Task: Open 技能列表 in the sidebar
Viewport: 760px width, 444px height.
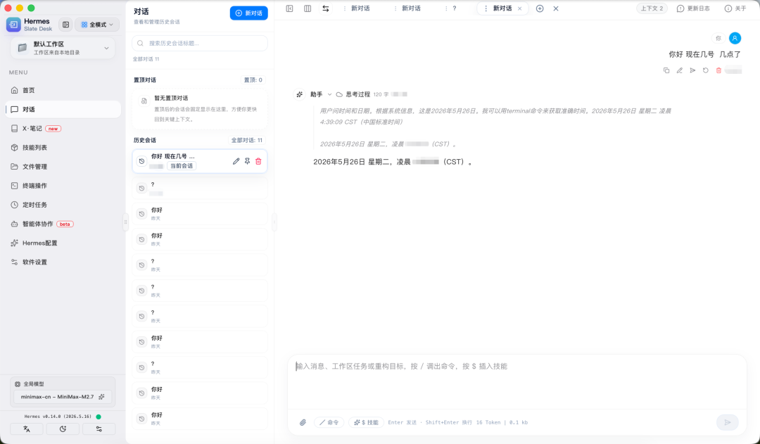Action: (x=63, y=147)
